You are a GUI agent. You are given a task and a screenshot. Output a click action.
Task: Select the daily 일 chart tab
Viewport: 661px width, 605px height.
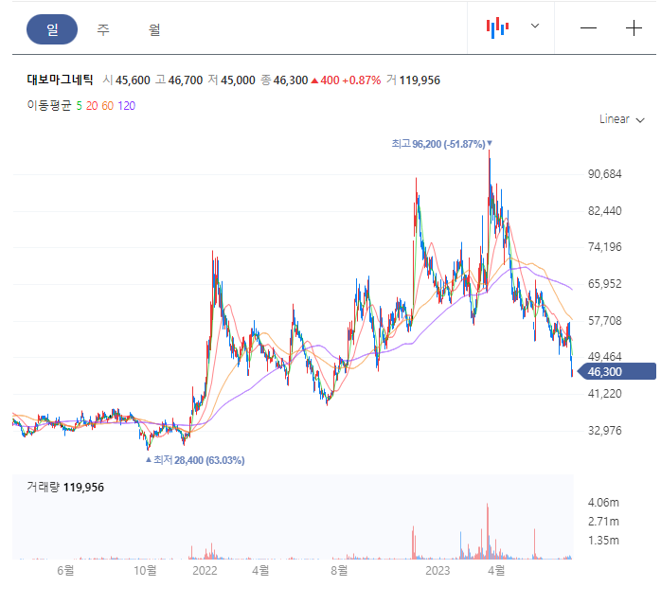[x=52, y=29]
